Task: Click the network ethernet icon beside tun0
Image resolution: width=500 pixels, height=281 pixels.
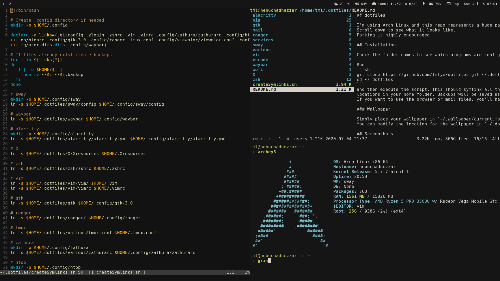Action: (374, 4)
